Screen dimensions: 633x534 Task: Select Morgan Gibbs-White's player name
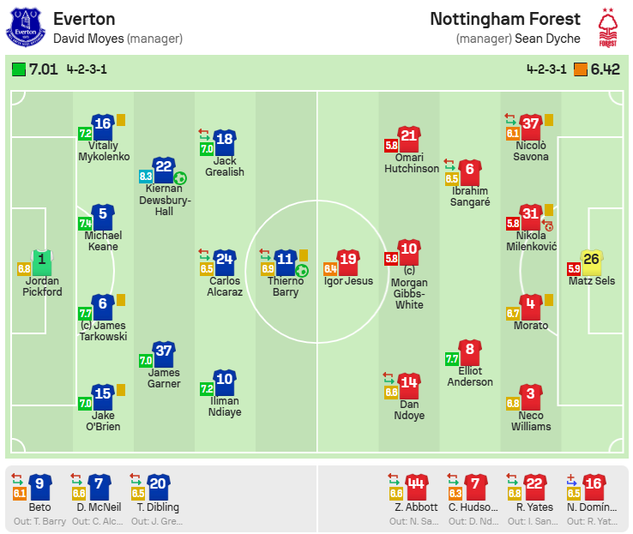pos(408,293)
